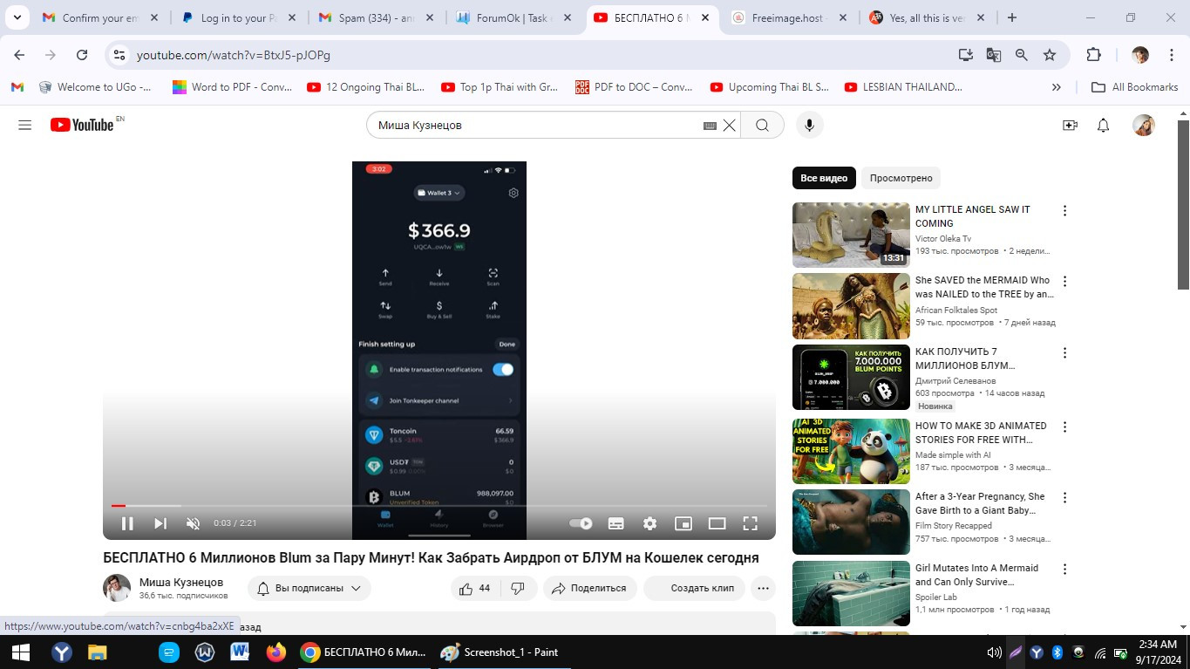The image size is (1190, 669).
Task: Open the Windows Start menu
Action: tap(20, 652)
